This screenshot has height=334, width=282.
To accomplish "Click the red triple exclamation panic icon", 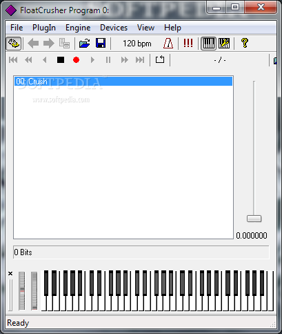I will point(188,44).
